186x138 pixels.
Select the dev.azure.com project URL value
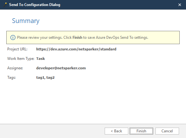[x=76, y=49]
